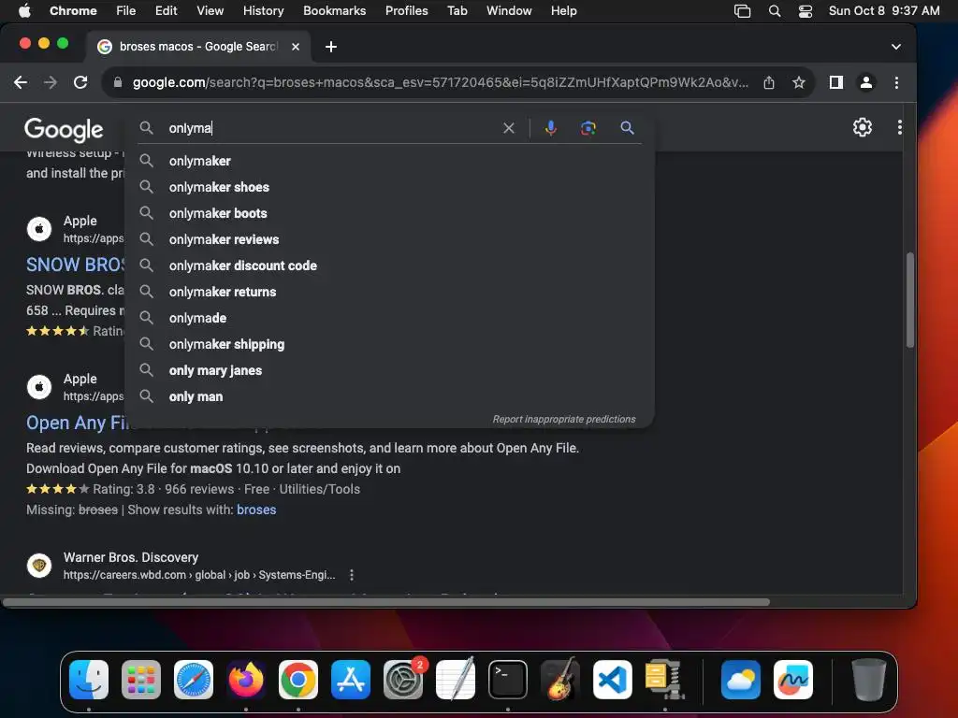Launch Firefox from the dock

(246, 680)
